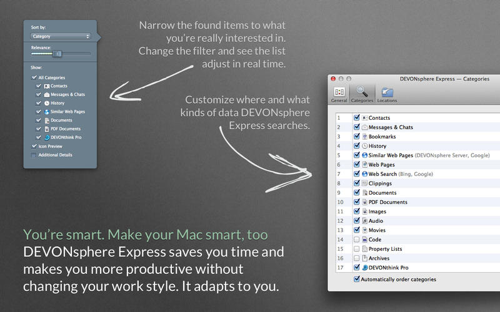Click the Clippings row icon
The height and width of the screenshot is (312, 500).
coord(365,183)
